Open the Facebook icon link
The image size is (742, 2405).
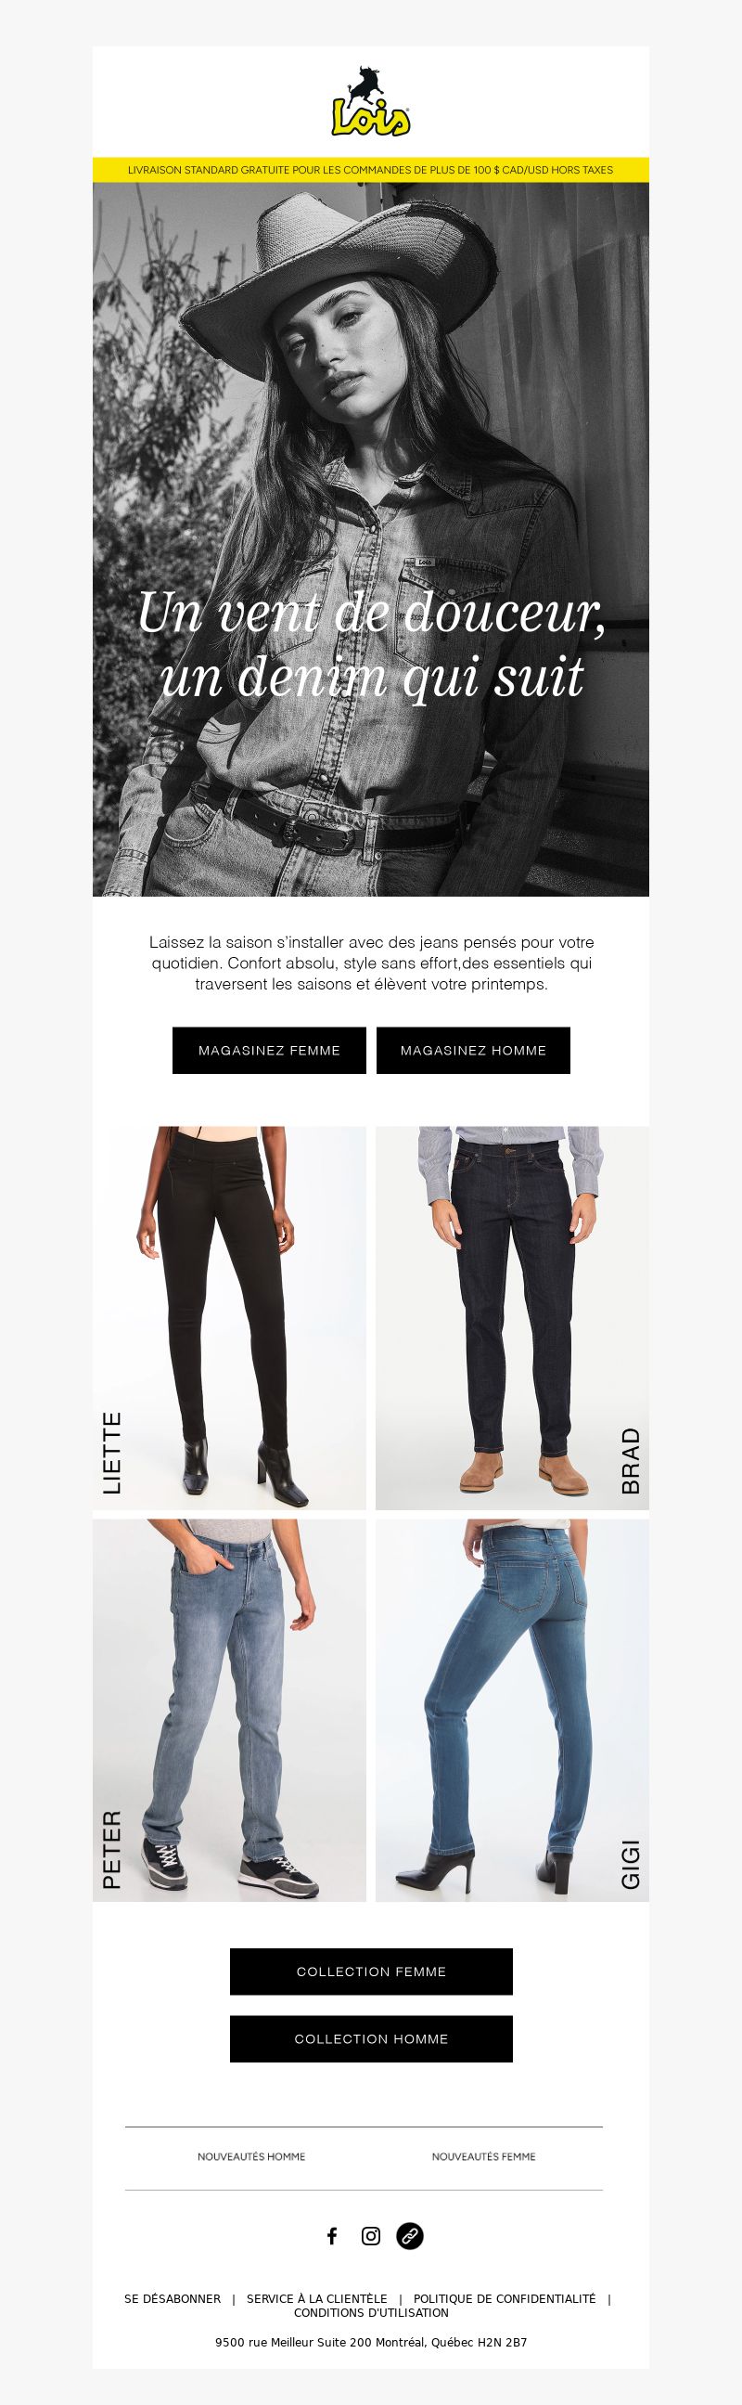click(331, 2235)
